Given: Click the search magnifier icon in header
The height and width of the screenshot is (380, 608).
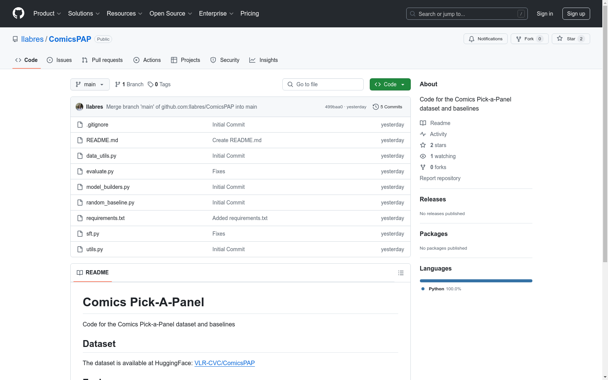Looking at the screenshot, I should 413,14.
